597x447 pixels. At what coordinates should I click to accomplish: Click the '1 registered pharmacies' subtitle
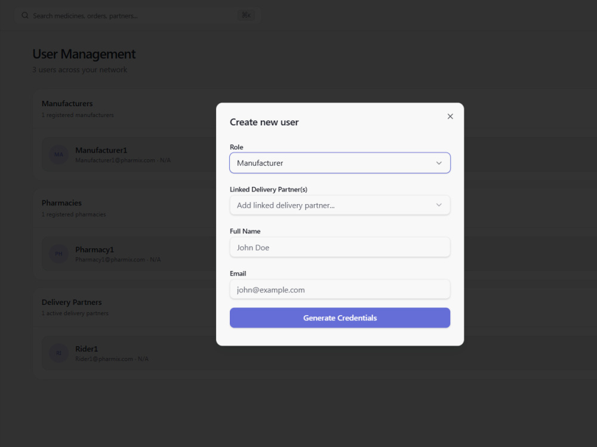point(74,214)
